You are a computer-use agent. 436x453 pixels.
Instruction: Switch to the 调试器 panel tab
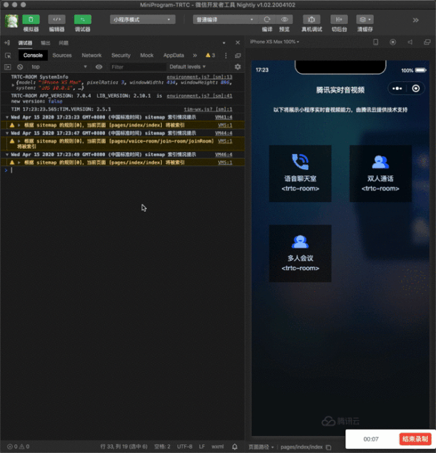(25, 43)
